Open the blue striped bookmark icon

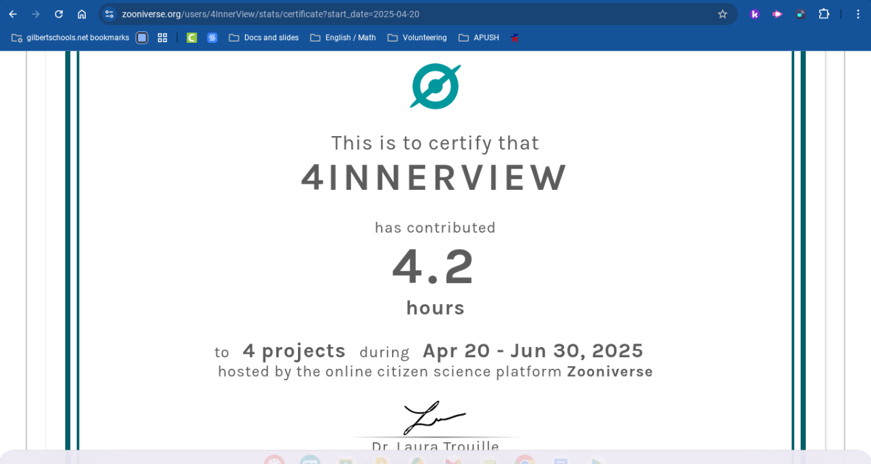(212, 37)
